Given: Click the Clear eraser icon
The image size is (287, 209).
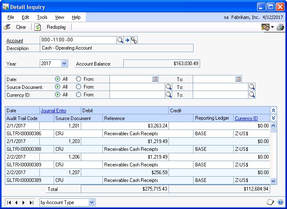Looking at the screenshot, I should tap(7, 27).
